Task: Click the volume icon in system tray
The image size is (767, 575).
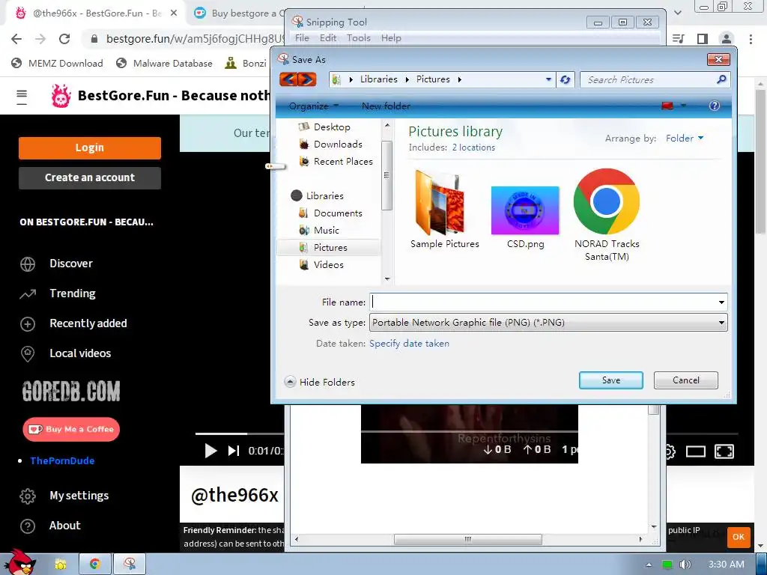Action: pyautogui.click(x=685, y=565)
